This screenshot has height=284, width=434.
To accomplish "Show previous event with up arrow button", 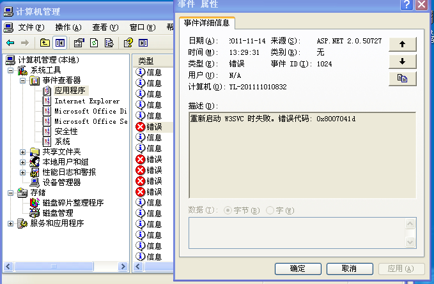I will coord(403,44).
